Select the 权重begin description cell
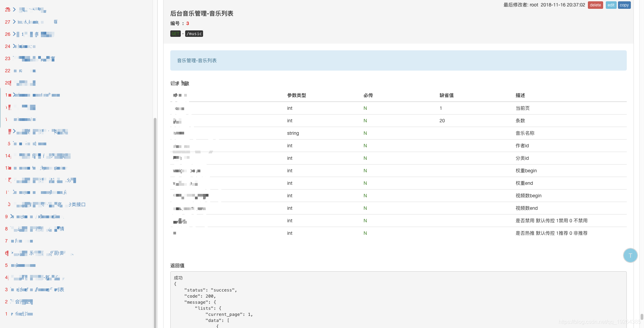Image resolution: width=644 pixels, height=328 pixels. [526, 171]
